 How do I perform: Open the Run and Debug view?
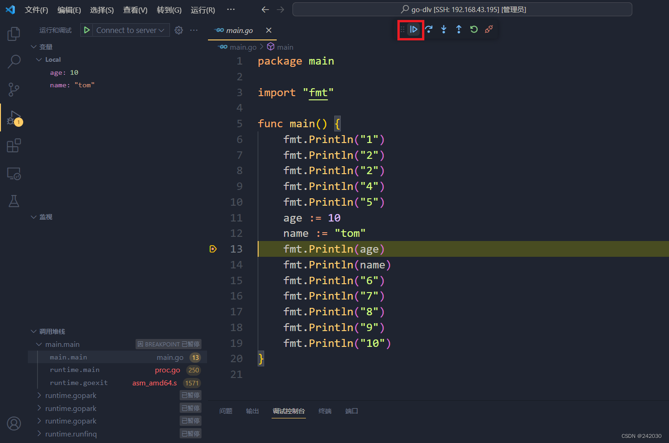tap(14, 118)
